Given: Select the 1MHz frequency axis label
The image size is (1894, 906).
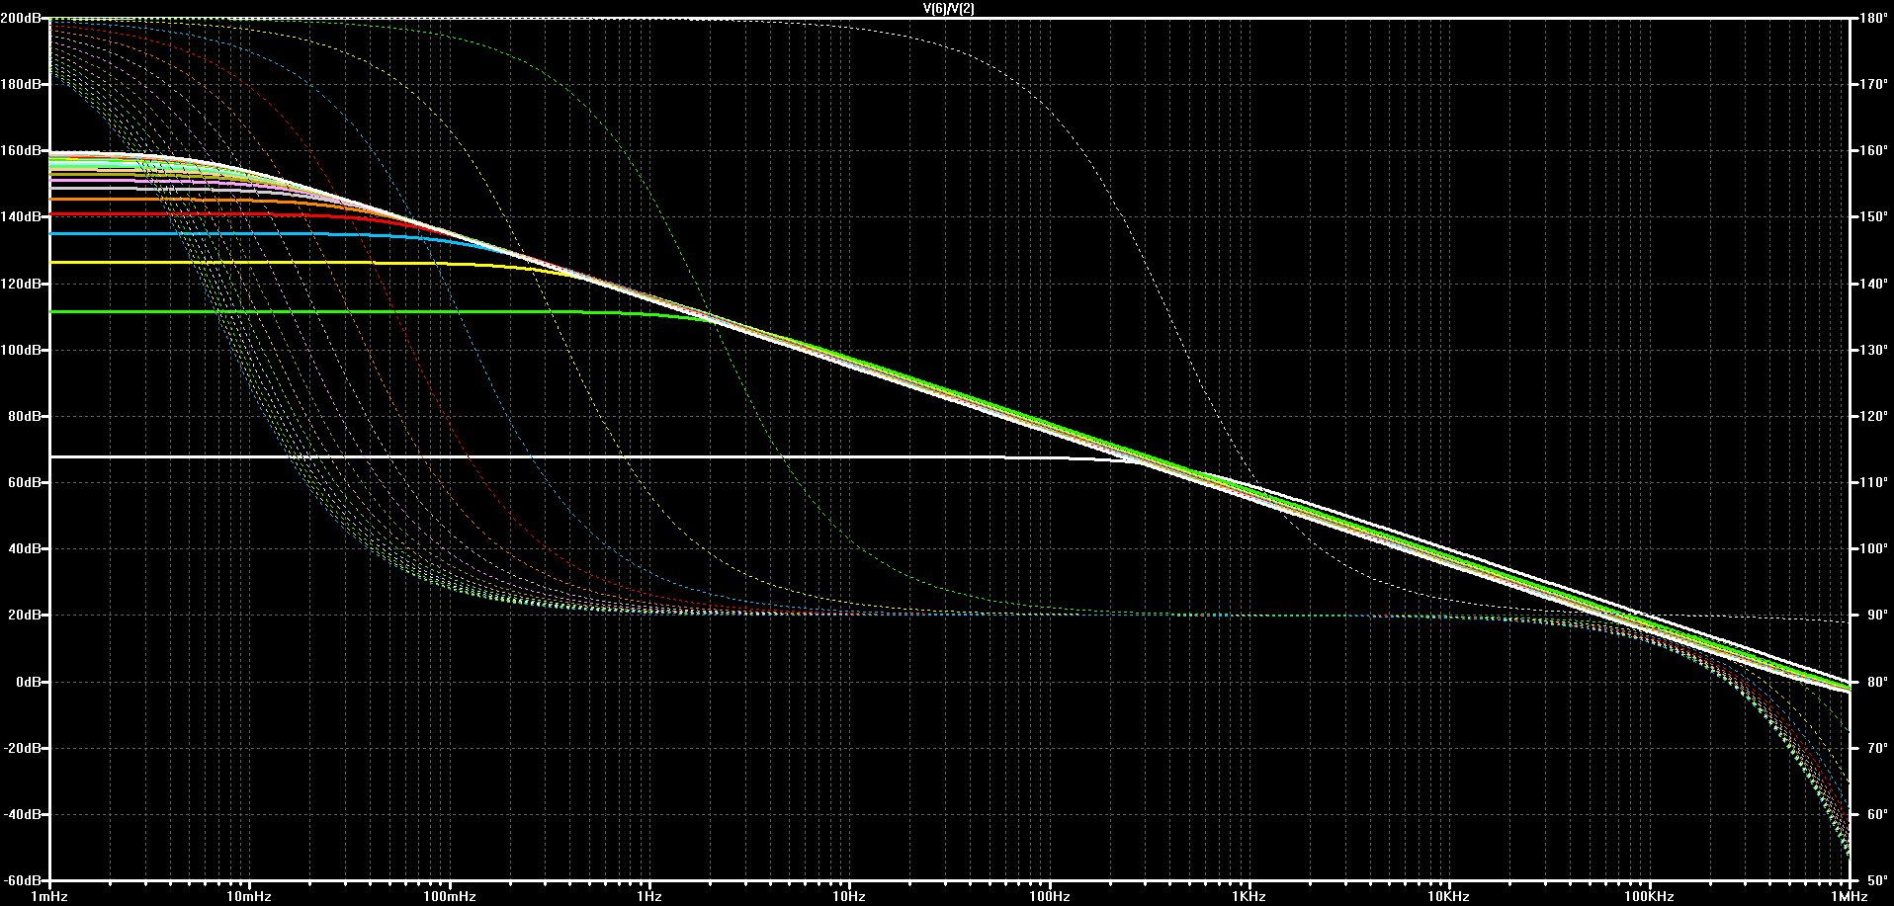Looking at the screenshot, I should click(1850, 896).
